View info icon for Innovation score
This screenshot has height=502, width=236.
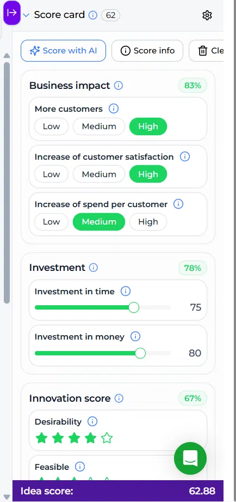coord(119,398)
